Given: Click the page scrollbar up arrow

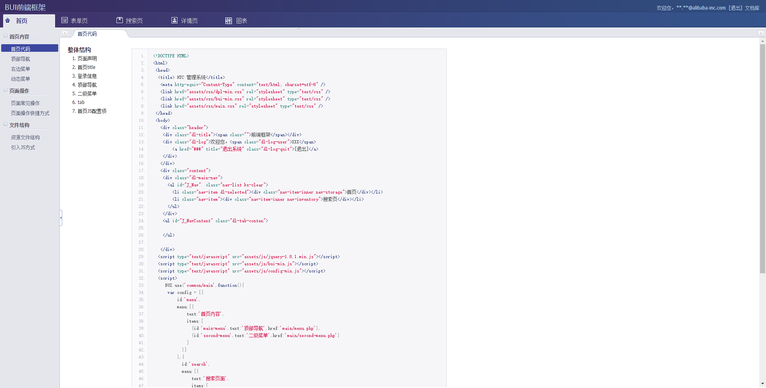Looking at the screenshot, I should (x=762, y=41).
